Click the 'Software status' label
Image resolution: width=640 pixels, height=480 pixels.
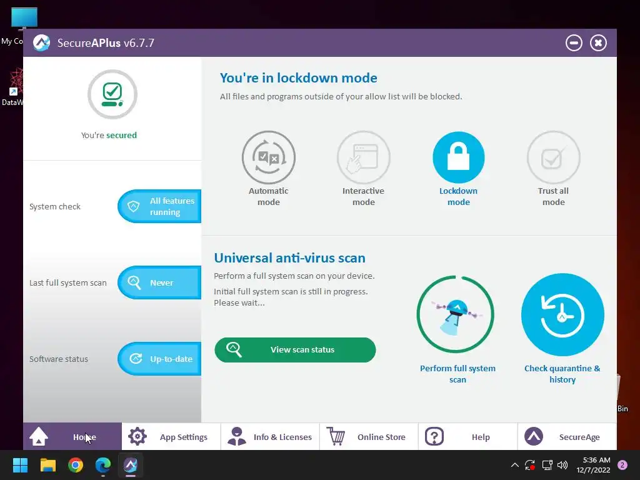coord(58,359)
